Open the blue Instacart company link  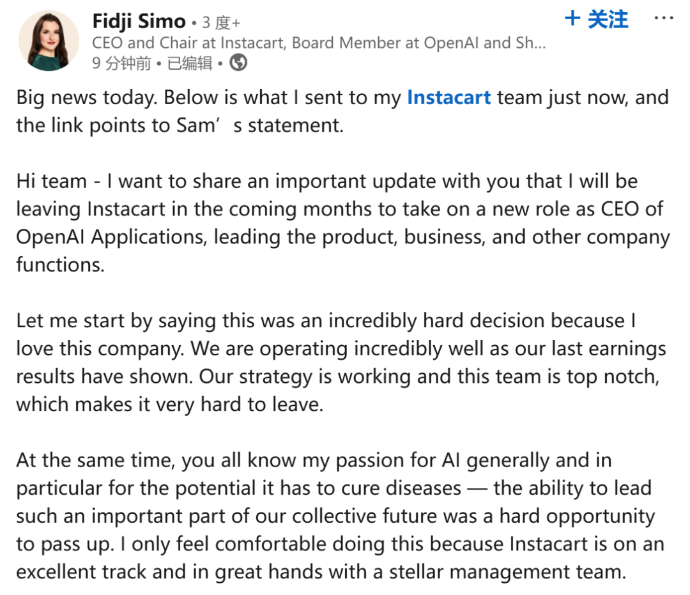tap(448, 98)
